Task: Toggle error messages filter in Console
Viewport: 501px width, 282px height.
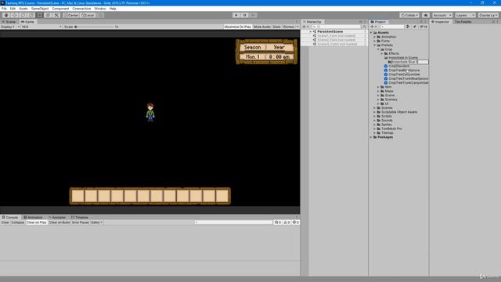Action: coord(296,222)
